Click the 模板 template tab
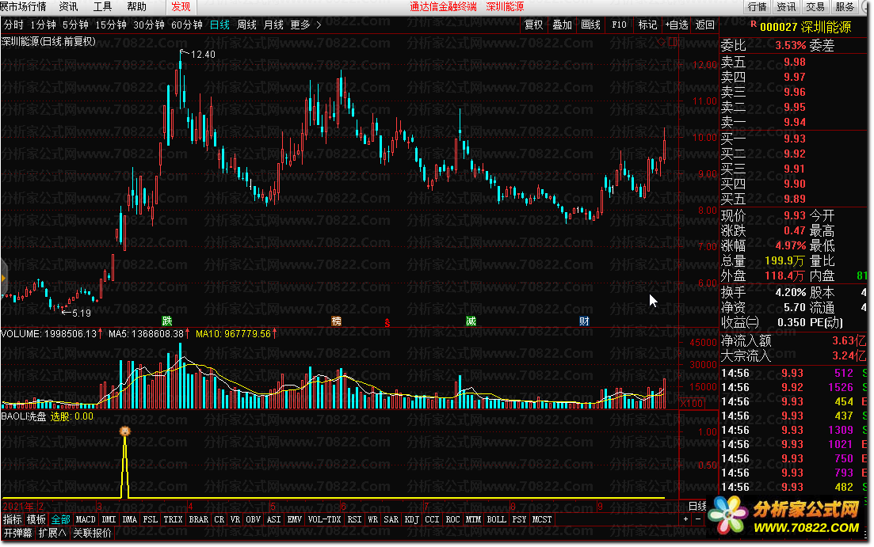The image size is (874, 547). click(36, 519)
